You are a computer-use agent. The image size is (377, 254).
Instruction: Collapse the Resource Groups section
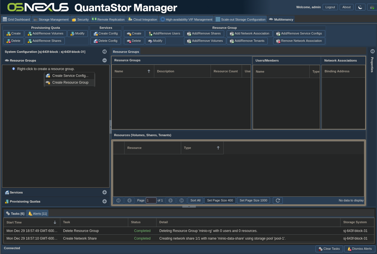(x=104, y=60)
